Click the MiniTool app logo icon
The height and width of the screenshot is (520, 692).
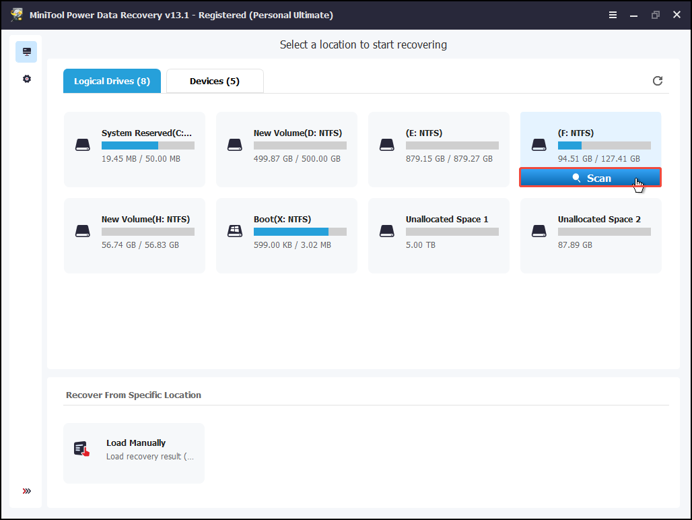[x=17, y=15]
